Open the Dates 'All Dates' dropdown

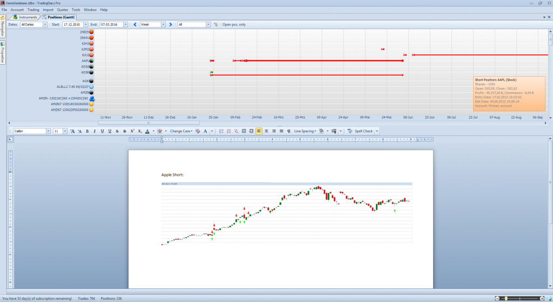(x=45, y=25)
